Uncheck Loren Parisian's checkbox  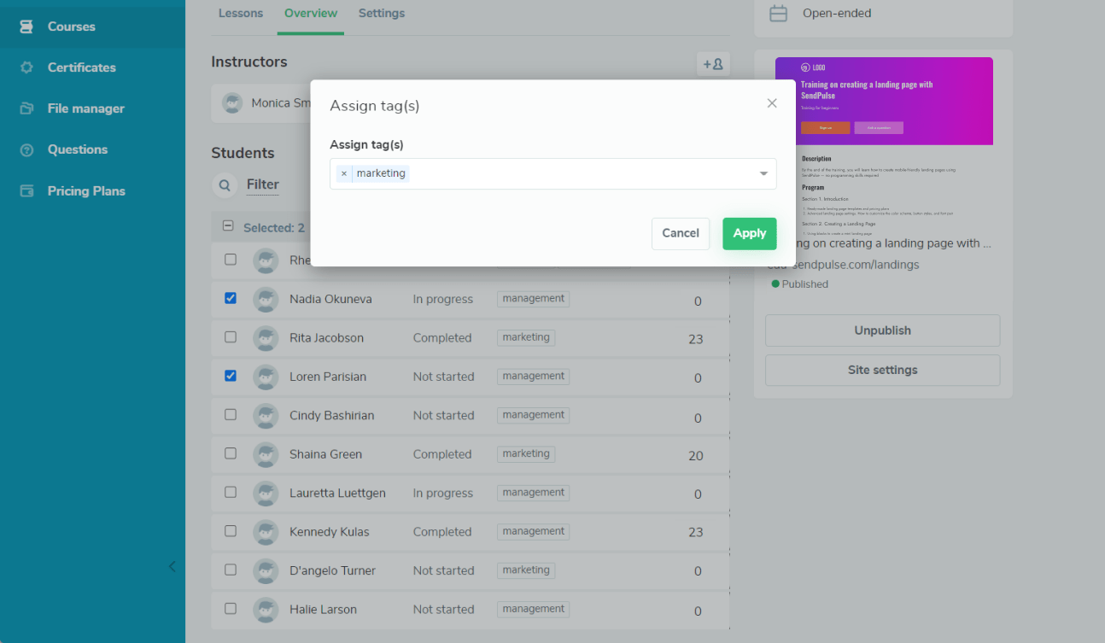231,376
